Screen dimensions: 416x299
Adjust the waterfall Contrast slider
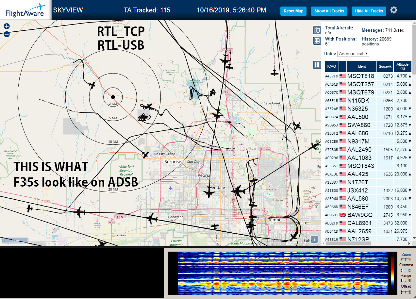click(x=406, y=270)
